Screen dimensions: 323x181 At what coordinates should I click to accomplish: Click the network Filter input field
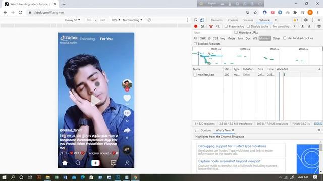[x=212, y=32]
